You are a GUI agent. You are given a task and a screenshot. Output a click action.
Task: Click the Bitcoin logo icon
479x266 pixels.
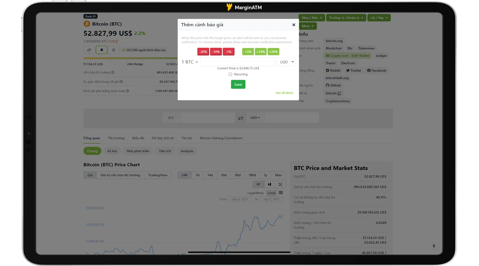click(87, 24)
